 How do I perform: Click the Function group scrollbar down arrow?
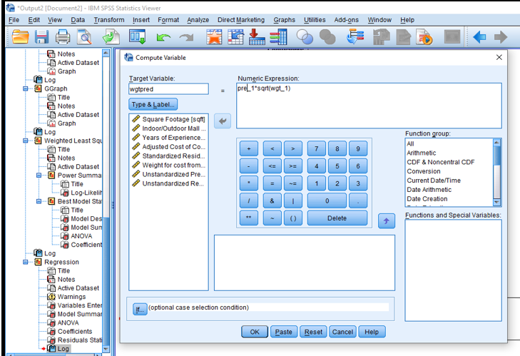(x=497, y=202)
